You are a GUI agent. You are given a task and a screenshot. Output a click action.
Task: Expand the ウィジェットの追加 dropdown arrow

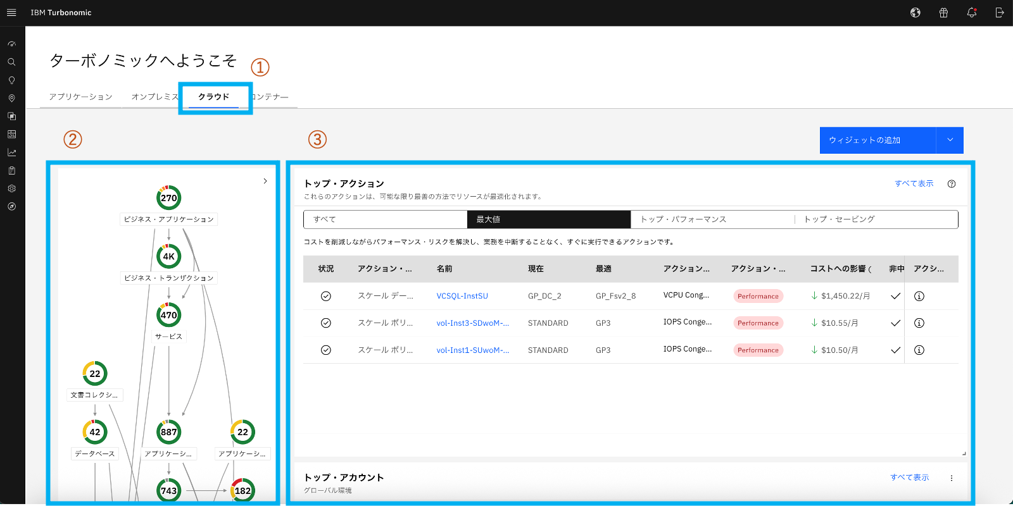point(950,140)
